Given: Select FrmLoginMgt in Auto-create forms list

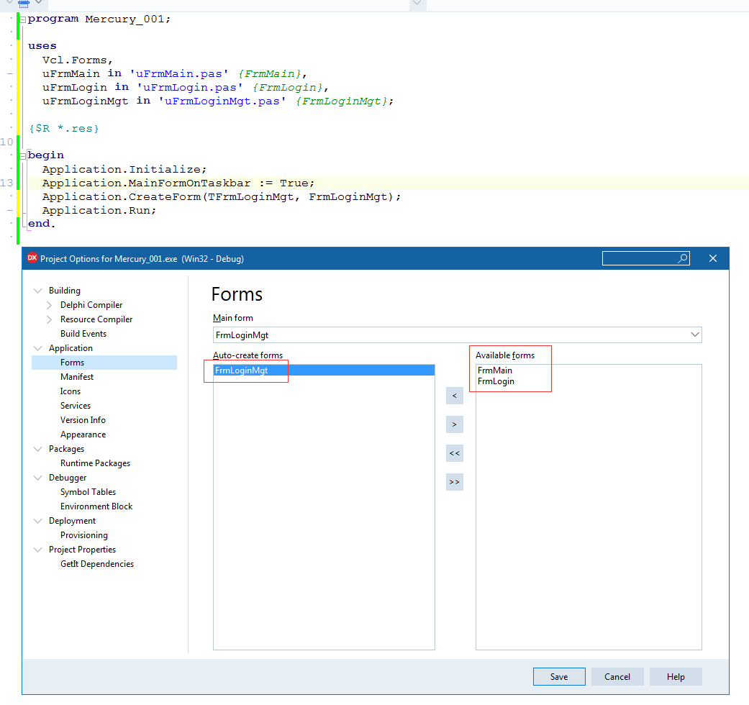Looking at the screenshot, I should coord(324,370).
